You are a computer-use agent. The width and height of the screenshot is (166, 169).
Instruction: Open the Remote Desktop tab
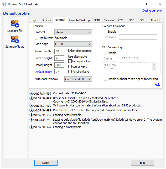(x=79, y=20)
